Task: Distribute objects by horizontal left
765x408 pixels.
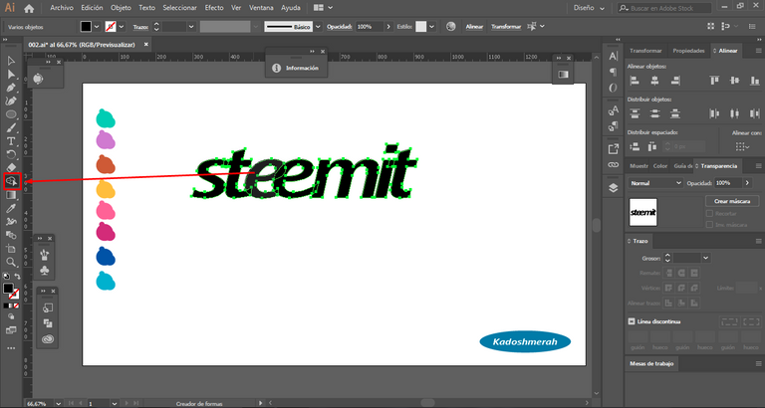Action: tap(715, 113)
